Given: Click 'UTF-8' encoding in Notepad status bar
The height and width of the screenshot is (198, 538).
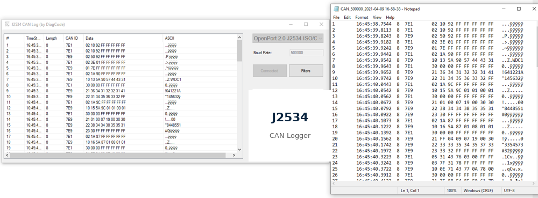Looking at the screenshot, I should (509, 190).
